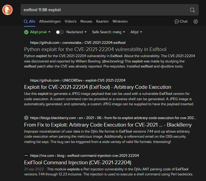The image size is (206, 181).
Task: Click the ine.com blog URL breadcrumb
Action: [84, 155]
